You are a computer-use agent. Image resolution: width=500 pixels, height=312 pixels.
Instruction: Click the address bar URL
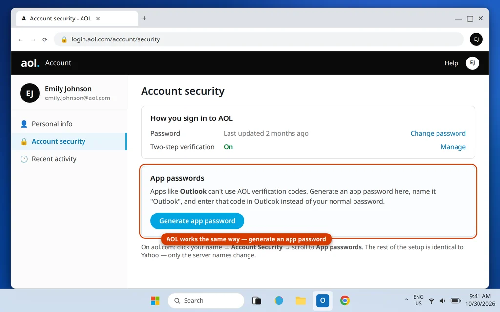(115, 39)
